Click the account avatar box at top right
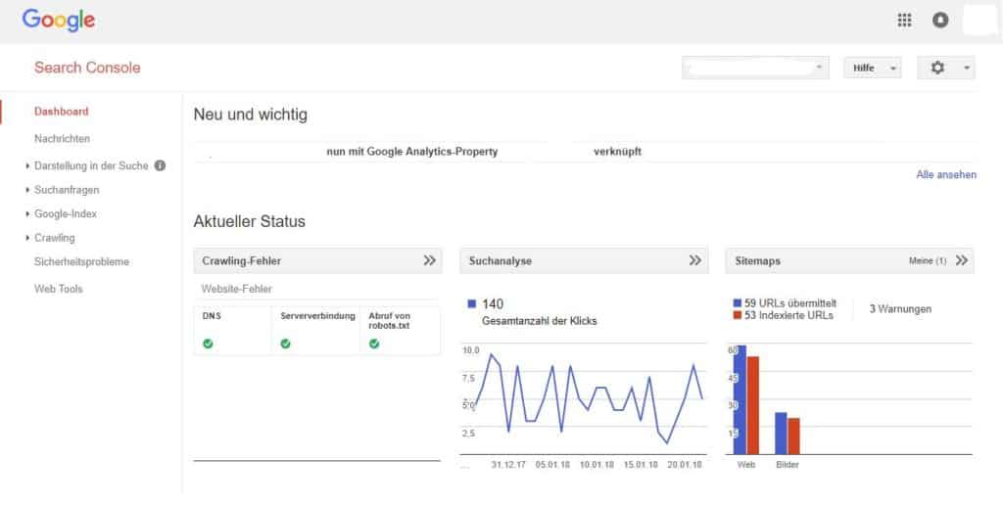 tap(981, 21)
